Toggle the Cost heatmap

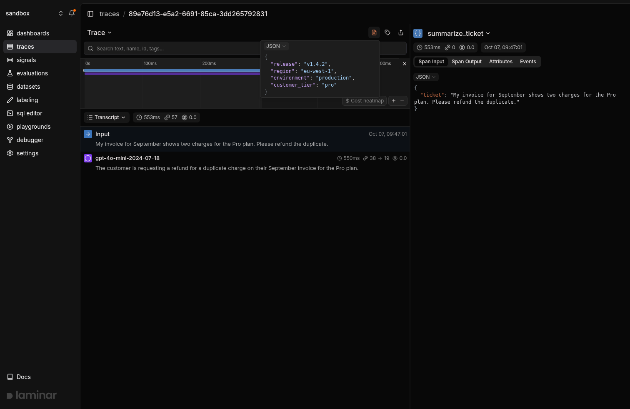(x=365, y=101)
